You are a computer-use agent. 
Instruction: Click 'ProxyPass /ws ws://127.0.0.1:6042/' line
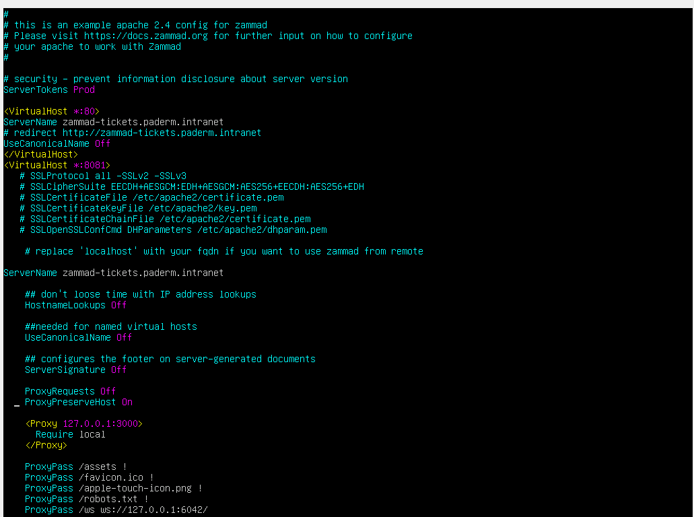[x=116, y=510]
